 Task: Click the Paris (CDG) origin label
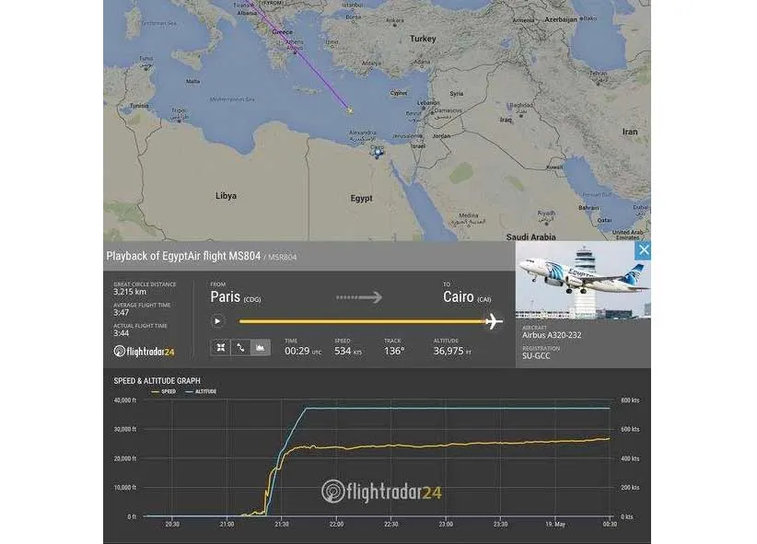[237, 297]
